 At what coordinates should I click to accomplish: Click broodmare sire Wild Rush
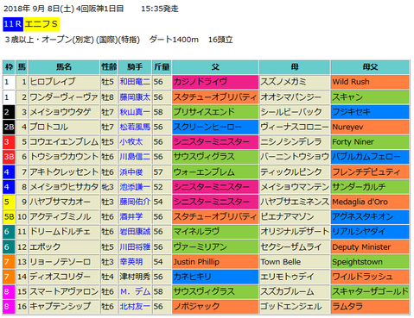tap(370, 82)
